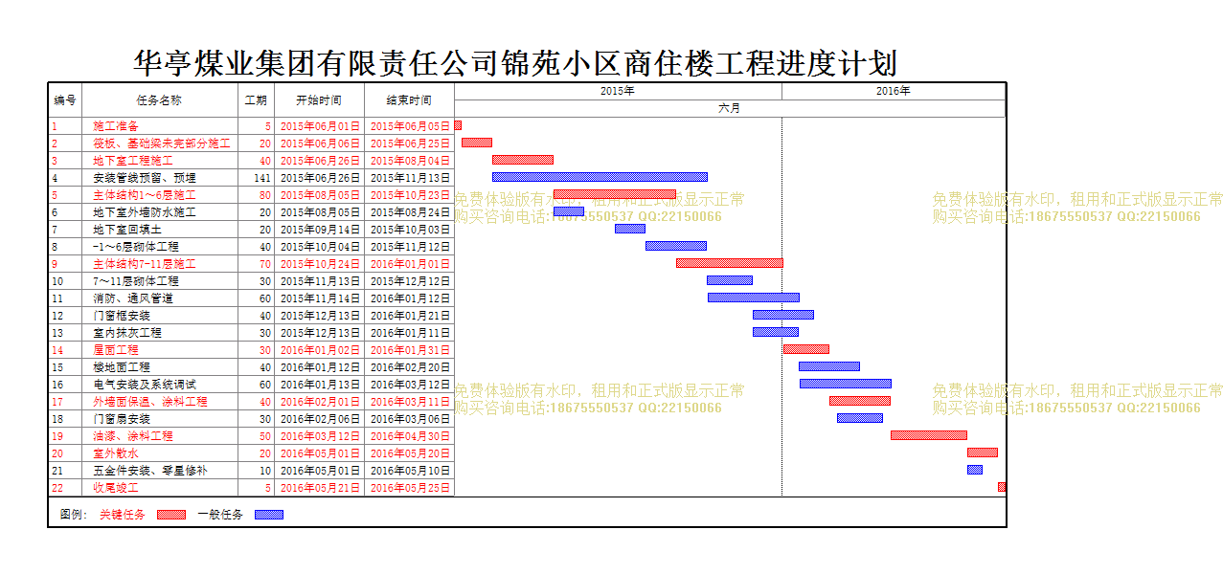The height and width of the screenshot is (574, 1223).
Task: Select task -1~6层砌体工程
Action: pyautogui.click(x=136, y=246)
